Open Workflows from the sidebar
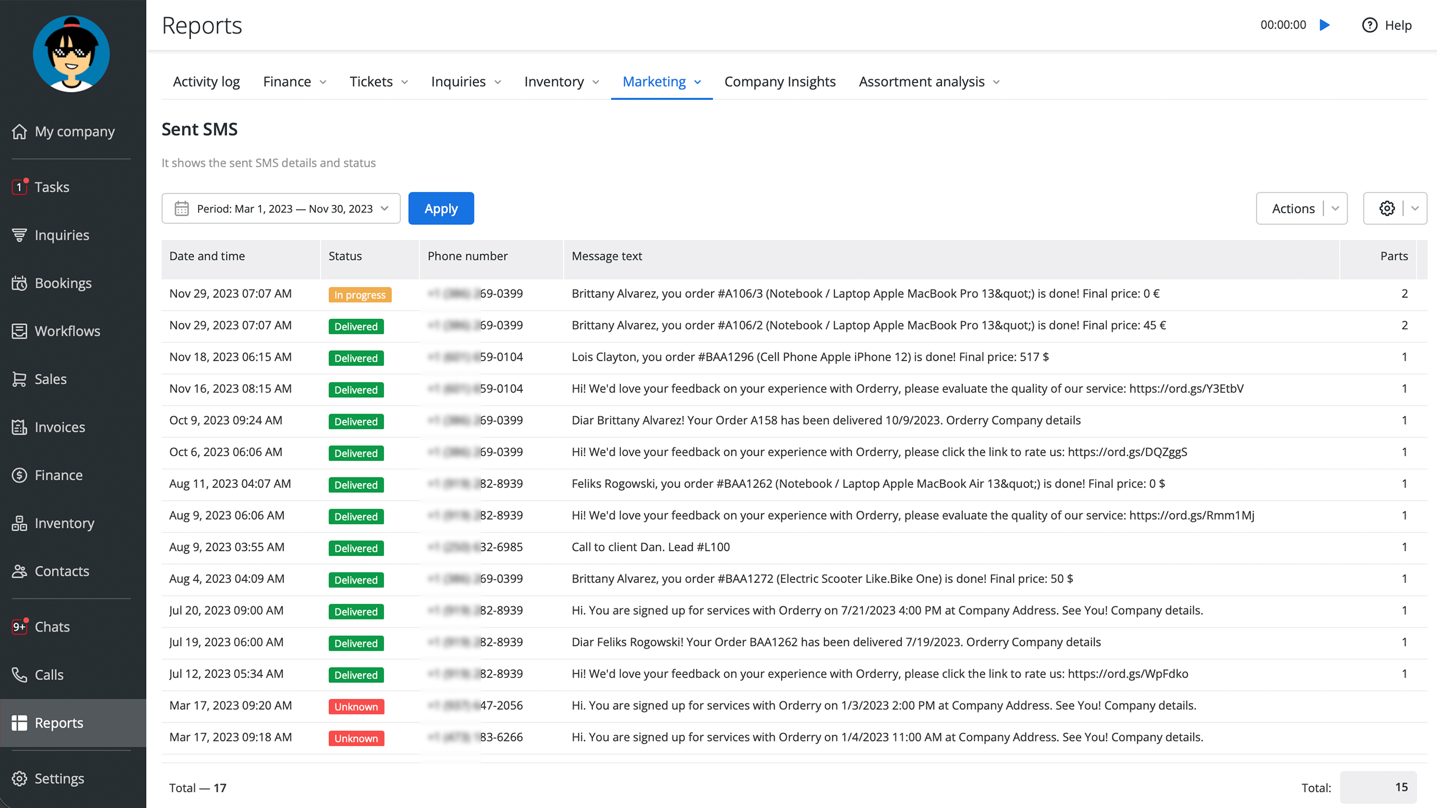Viewport: 1437px width, 808px height. pos(67,331)
